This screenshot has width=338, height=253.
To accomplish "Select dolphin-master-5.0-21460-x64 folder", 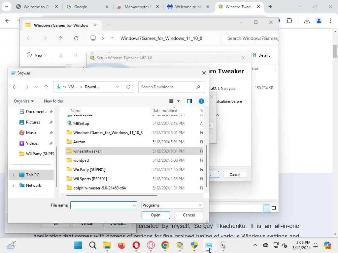I will [99, 188].
